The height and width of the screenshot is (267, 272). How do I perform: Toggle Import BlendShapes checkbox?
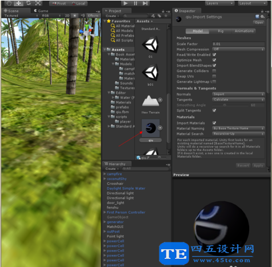tap(214, 65)
